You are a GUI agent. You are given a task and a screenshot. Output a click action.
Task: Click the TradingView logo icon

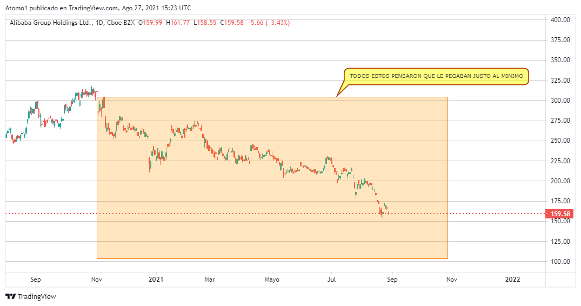point(11,296)
